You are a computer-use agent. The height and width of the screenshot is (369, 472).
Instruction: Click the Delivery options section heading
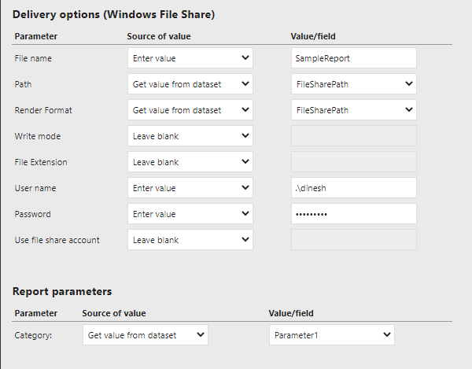coord(114,14)
